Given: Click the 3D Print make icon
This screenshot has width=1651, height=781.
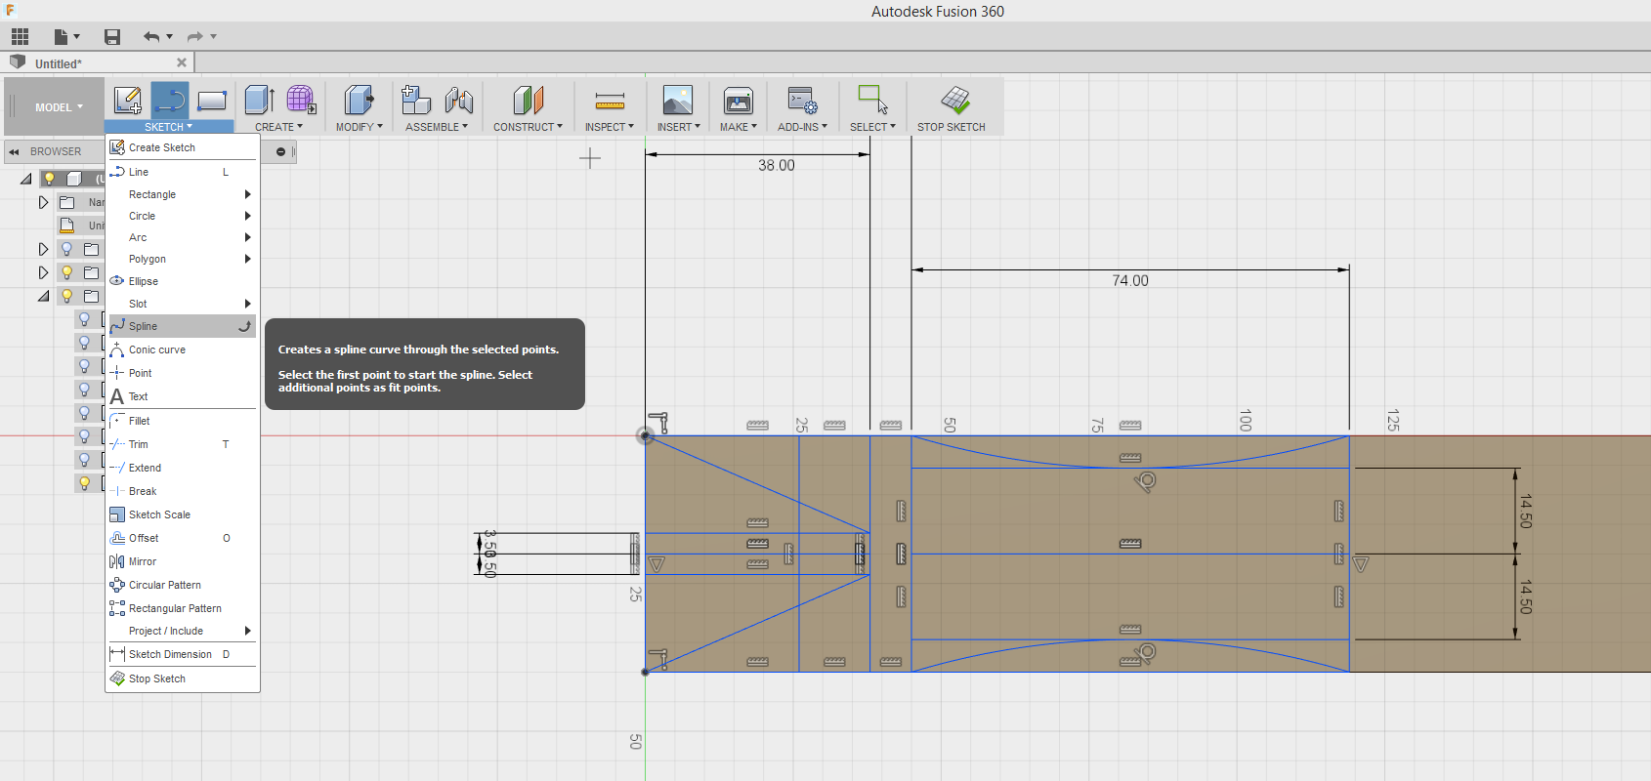Looking at the screenshot, I should point(739,100).
